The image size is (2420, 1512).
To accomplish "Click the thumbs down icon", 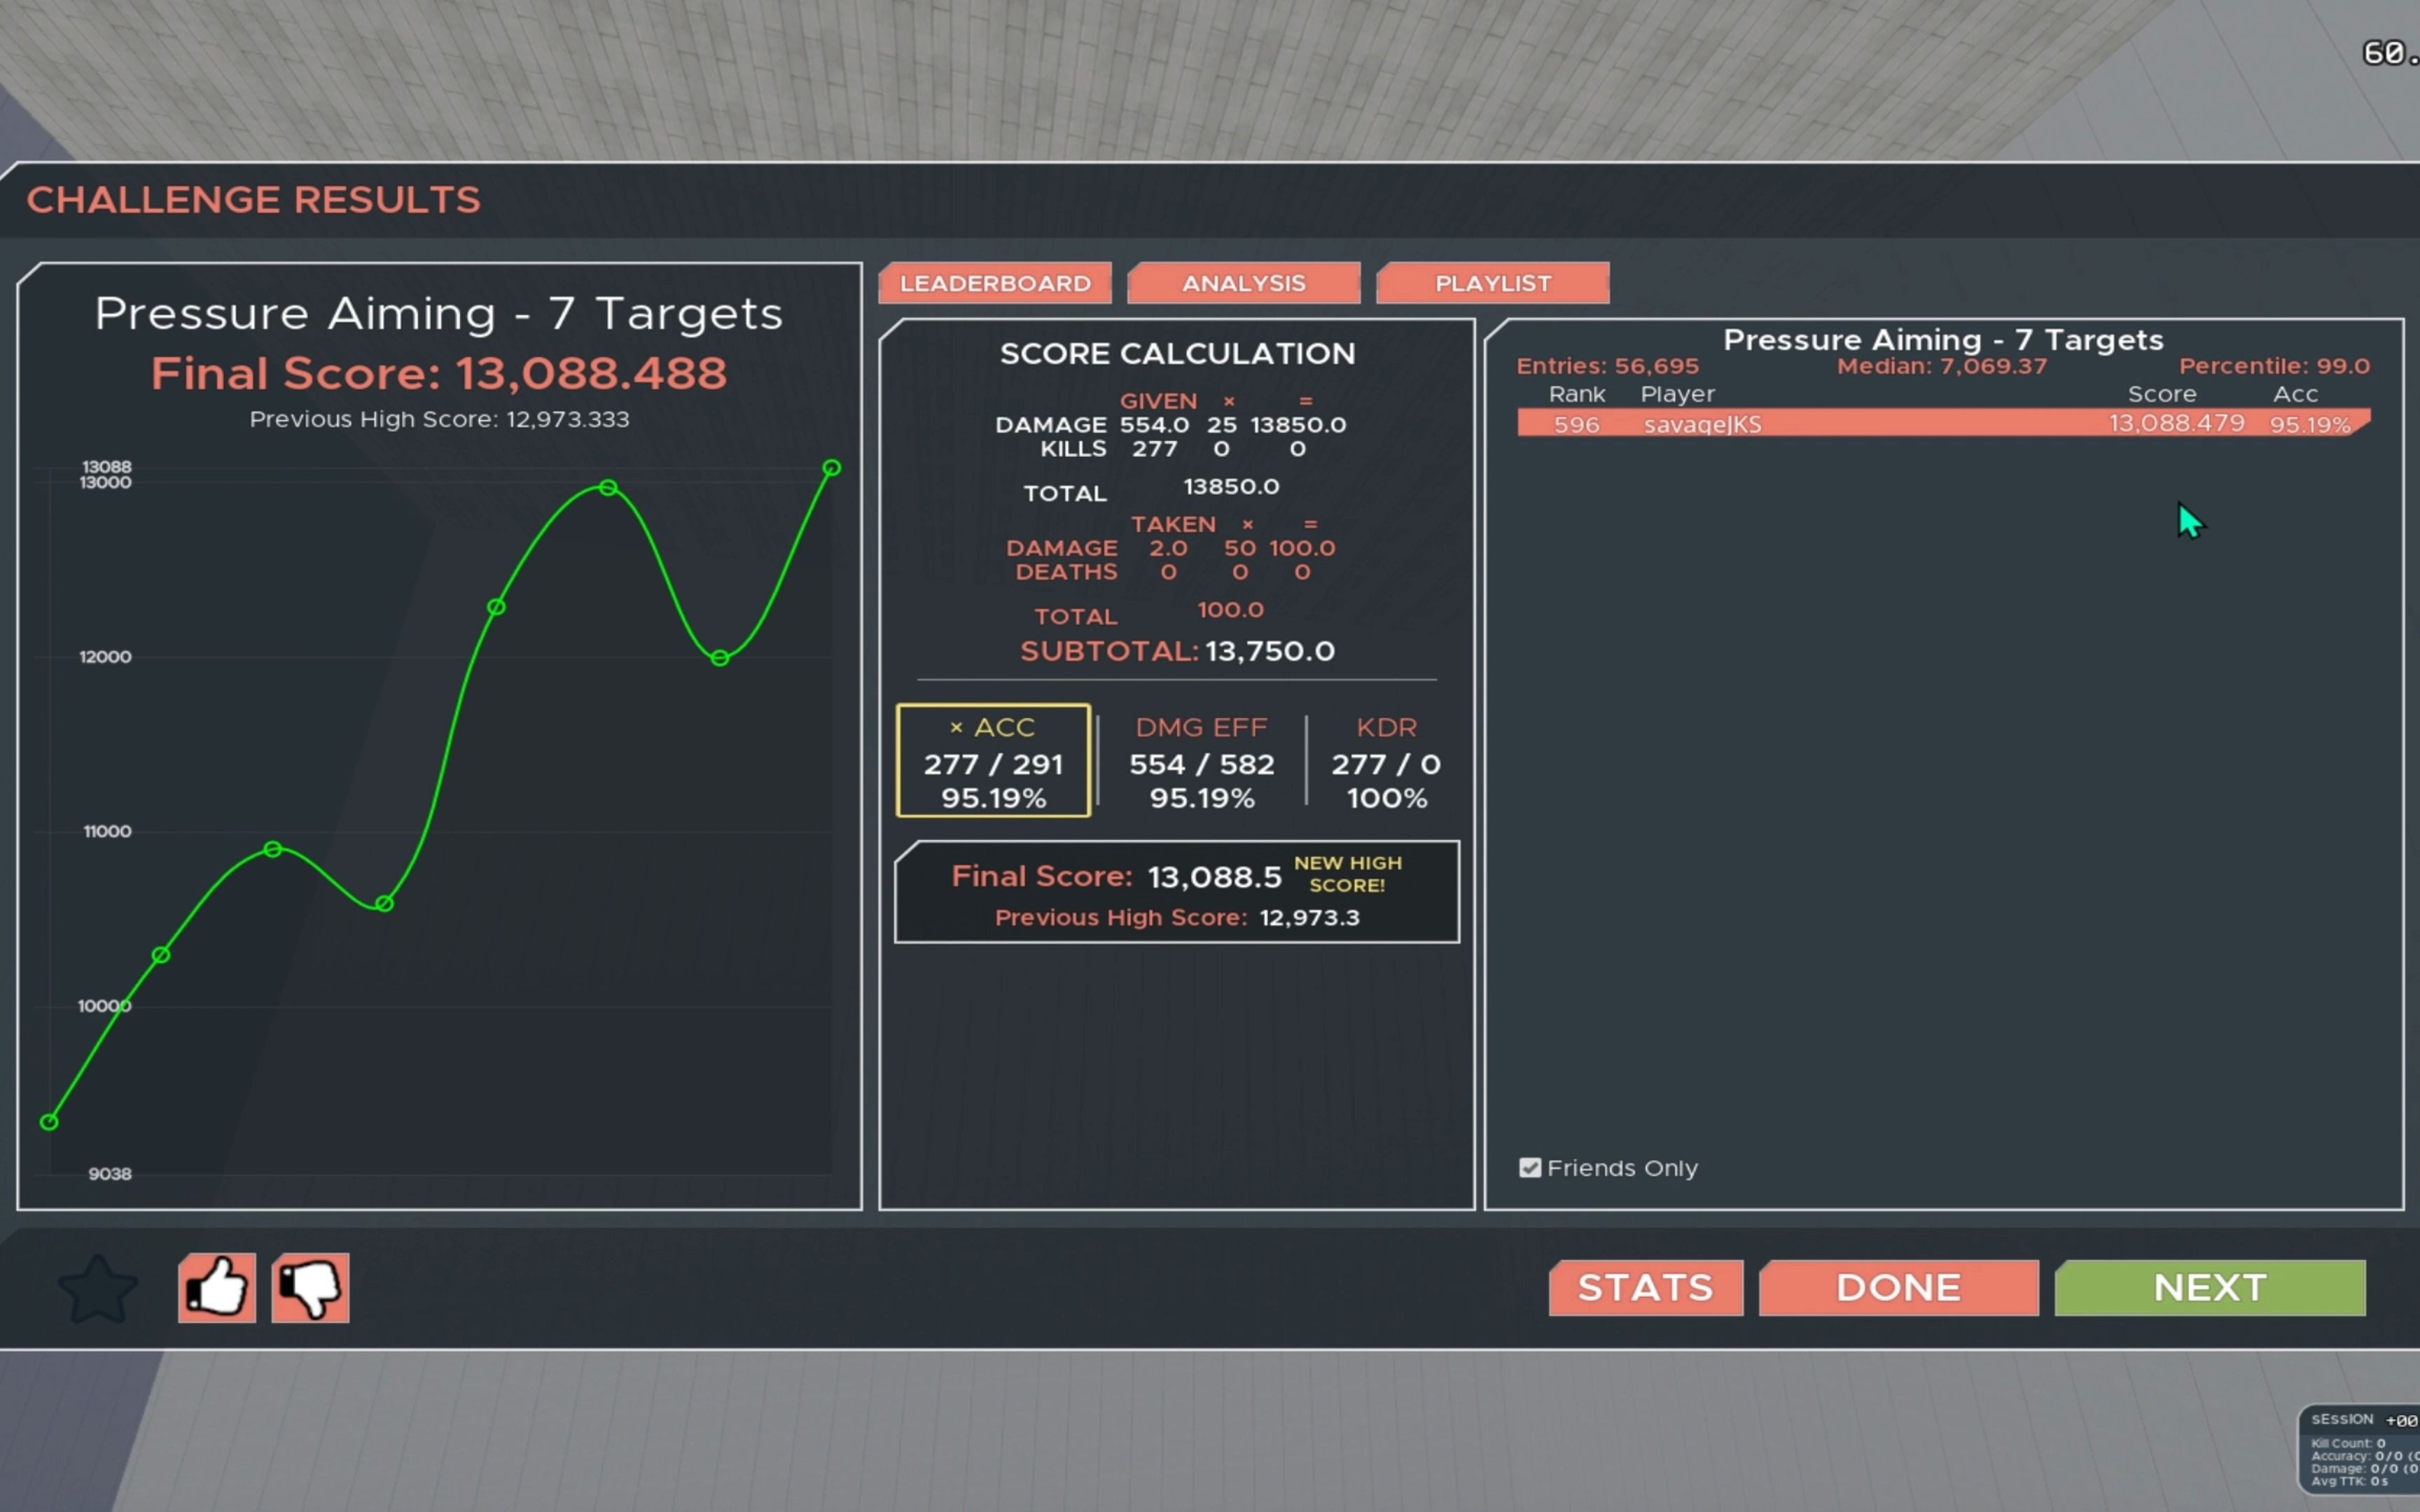I will click(310, 1288).
